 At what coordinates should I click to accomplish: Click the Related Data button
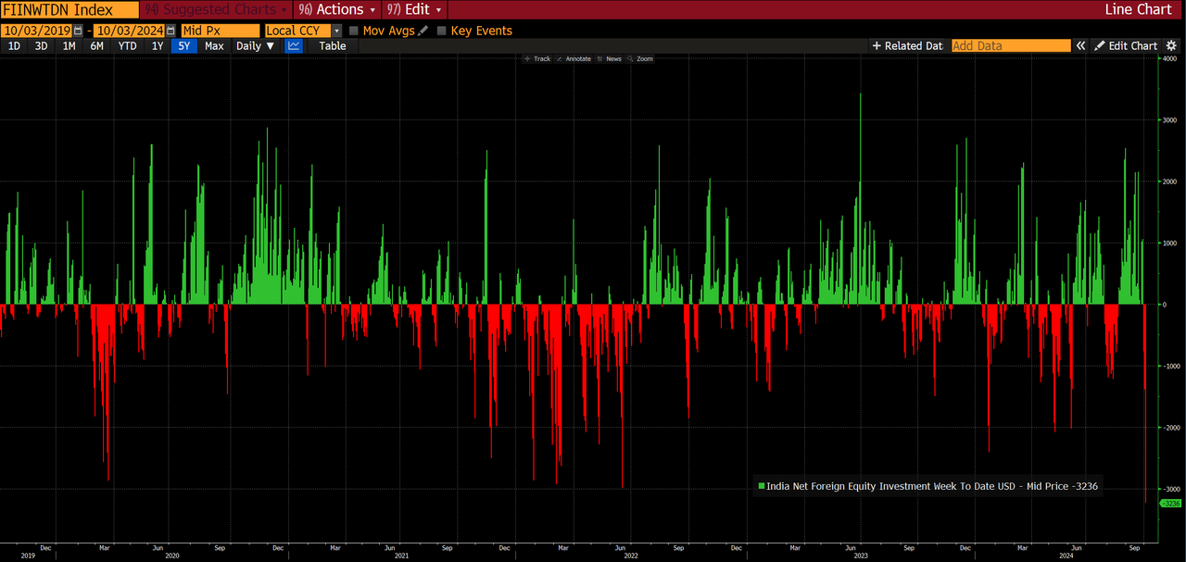(907, 45)
